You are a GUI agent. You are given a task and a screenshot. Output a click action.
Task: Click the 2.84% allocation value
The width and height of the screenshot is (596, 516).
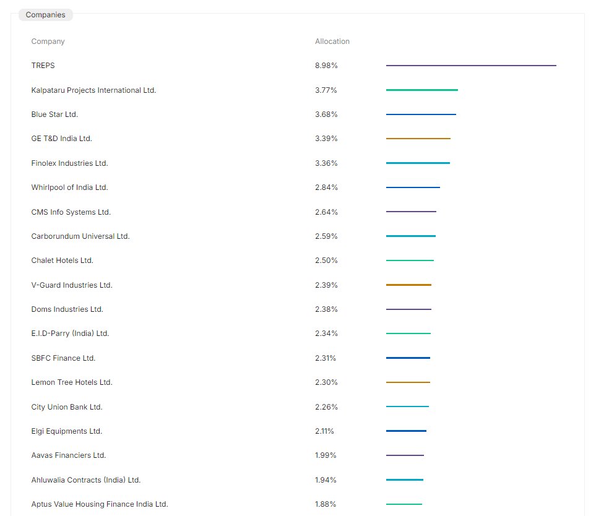click(326, 187)
